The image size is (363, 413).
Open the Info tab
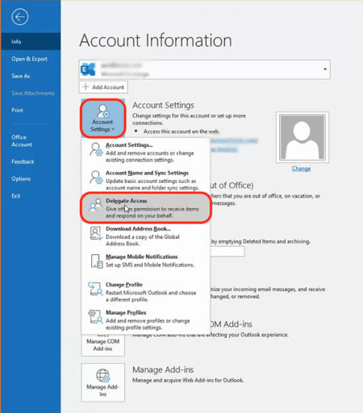[x=31, y=41]
